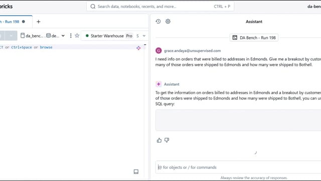
Task: Star this query as favorite
Action: [x=77, y=36]
